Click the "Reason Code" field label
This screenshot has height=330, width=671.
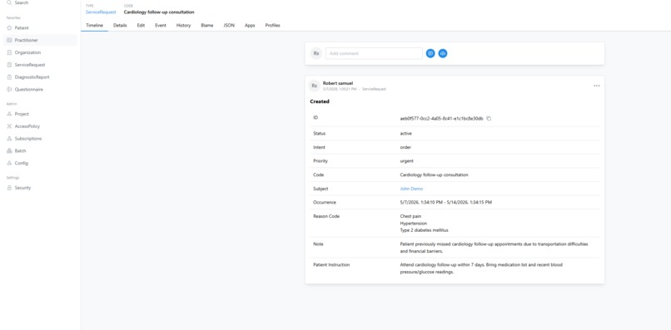pos(326,216)
